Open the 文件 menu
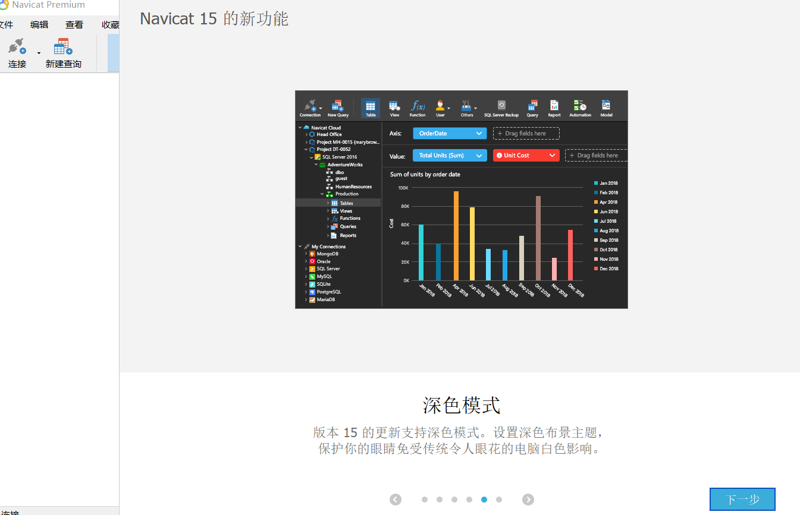Image resolution: width=800 pixels, height=515 pixels. point(6,24)
